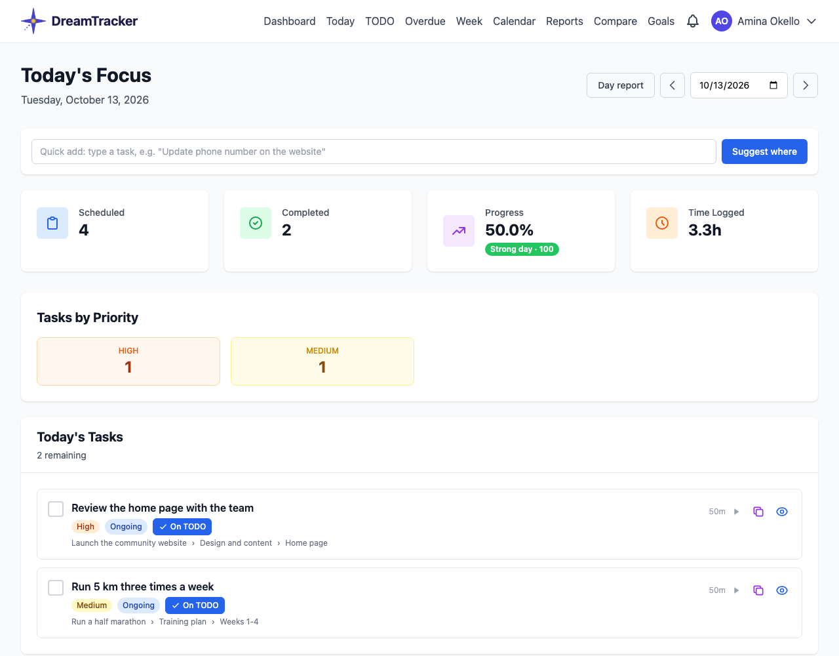Image resolution: width=839 pixels, height=656 pixels.
Task: Go to the next day
Action: coord(806,85)
